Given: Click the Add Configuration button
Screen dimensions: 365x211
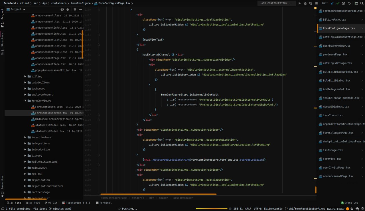Looking at the screenshot, I should 276,3.
